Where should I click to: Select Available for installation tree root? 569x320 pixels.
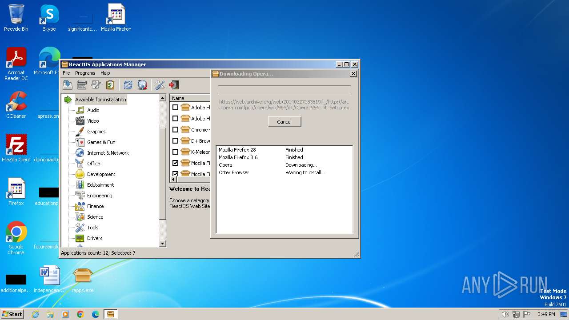click(x=100, y=100)
